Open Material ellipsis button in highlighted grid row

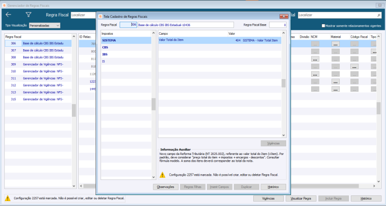coord(335,44)
